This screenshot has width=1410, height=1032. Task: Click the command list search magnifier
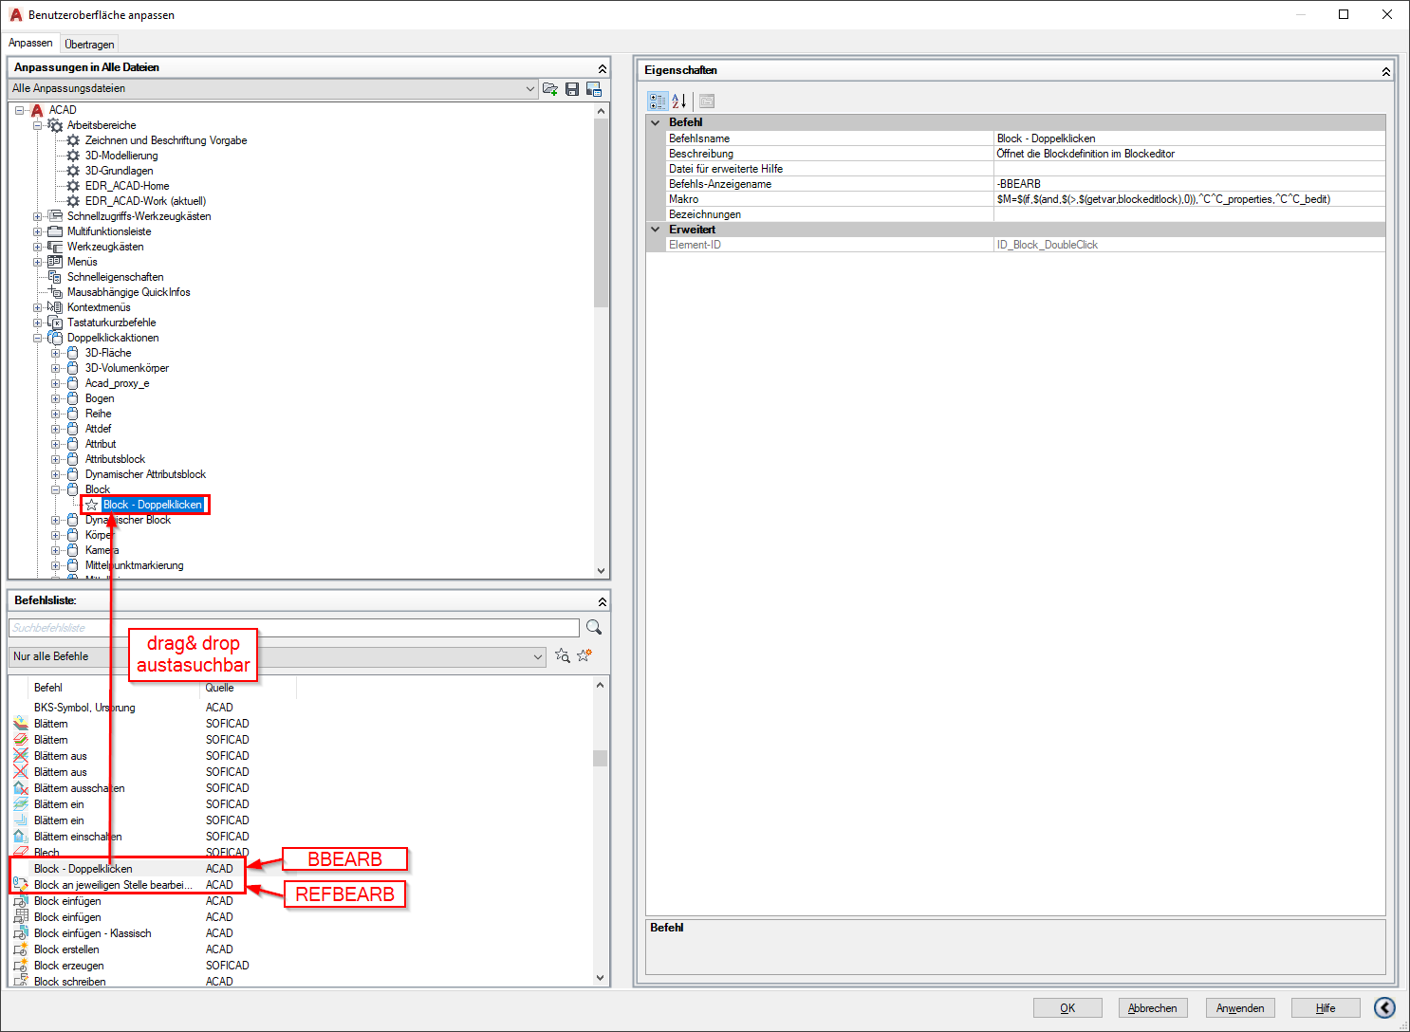pos(594,627)
